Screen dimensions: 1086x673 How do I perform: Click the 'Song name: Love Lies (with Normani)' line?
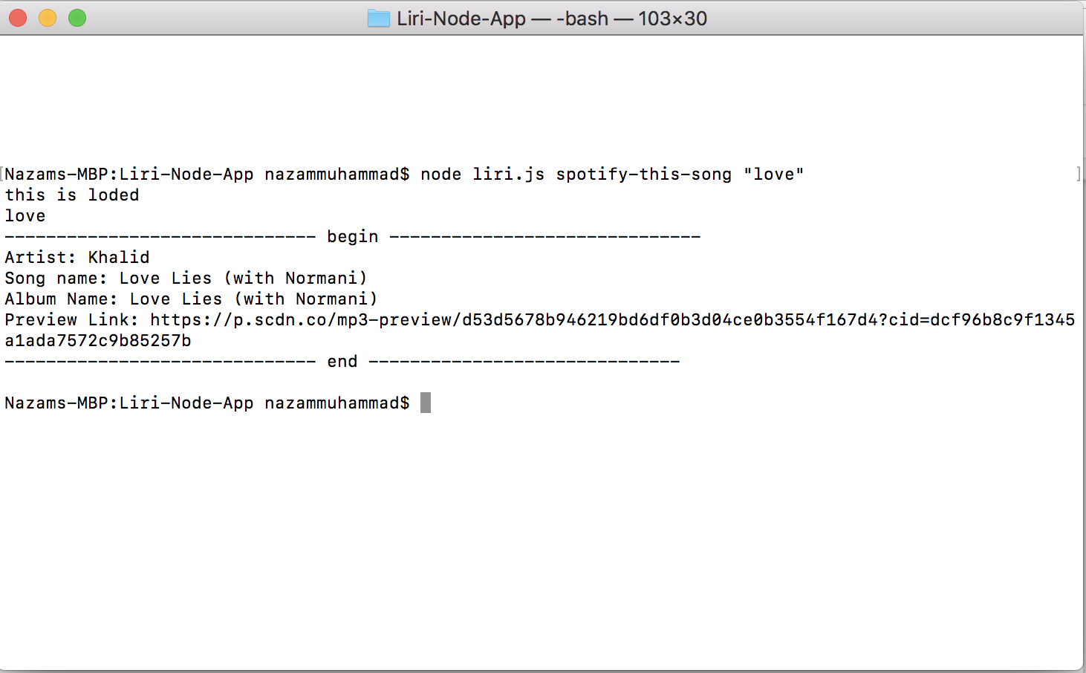pyautogui.click(x=186, y=278)
